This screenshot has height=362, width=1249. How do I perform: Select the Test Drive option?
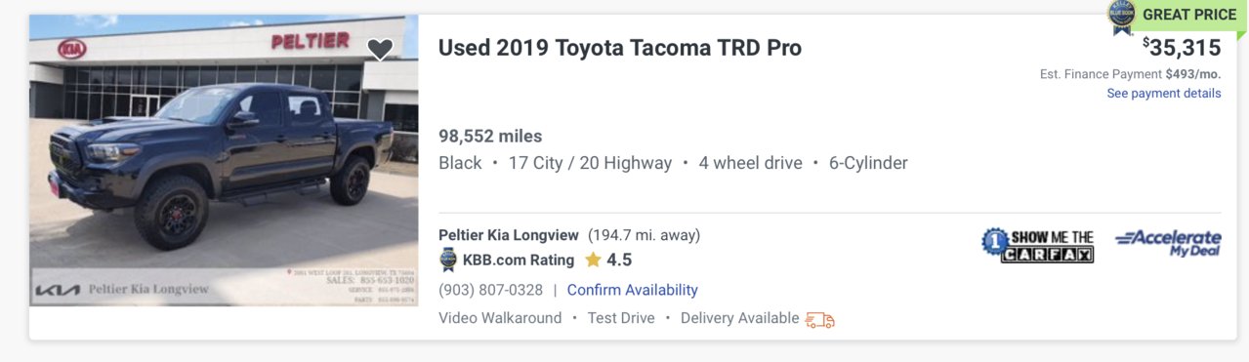(621, 318)
